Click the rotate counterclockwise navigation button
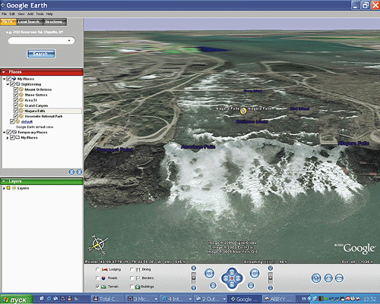This screenshot has height=304, width=380. (209, 274)
